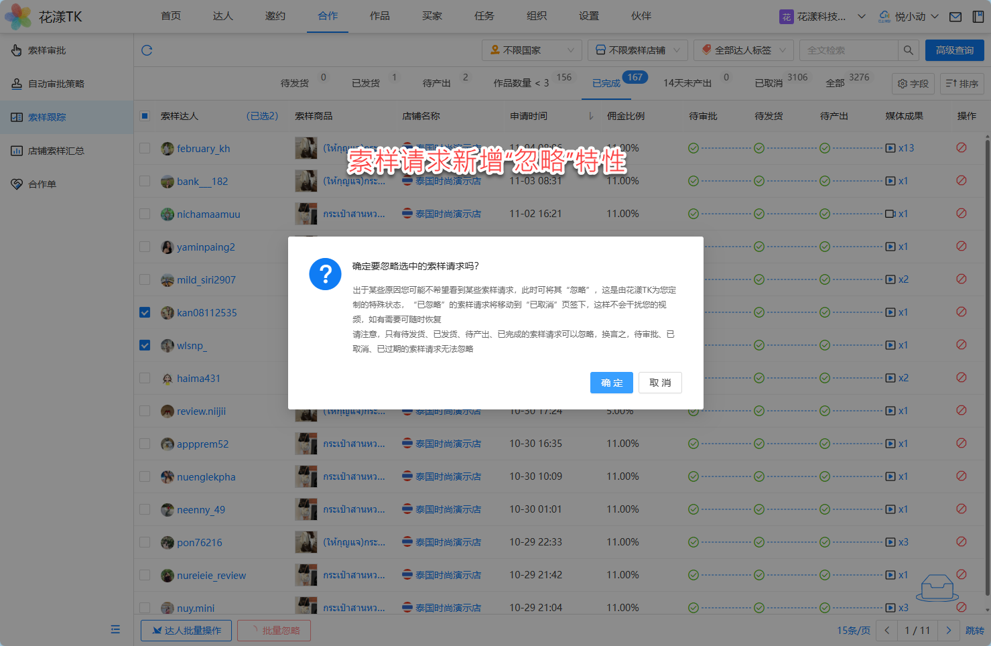Uncheck the wlsnp_ row checkbox
This screenshot has width=991, height=646.
145,346
